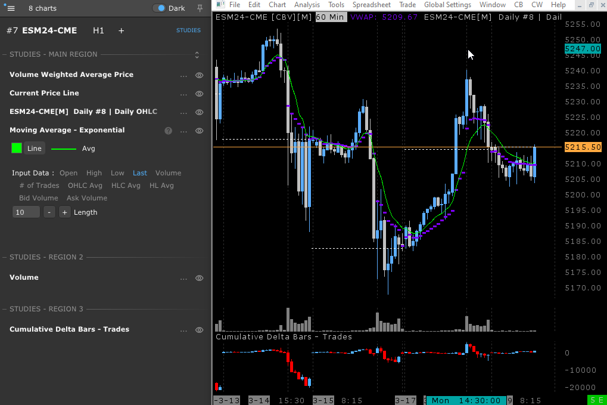Expand Moving Average - Exponential options dots
The width and height of the screenshot is (607, 405).
[x=183, y=131]
